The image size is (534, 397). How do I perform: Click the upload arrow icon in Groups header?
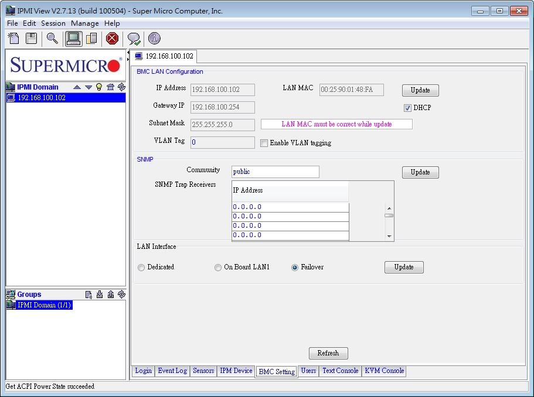[111, 295]
